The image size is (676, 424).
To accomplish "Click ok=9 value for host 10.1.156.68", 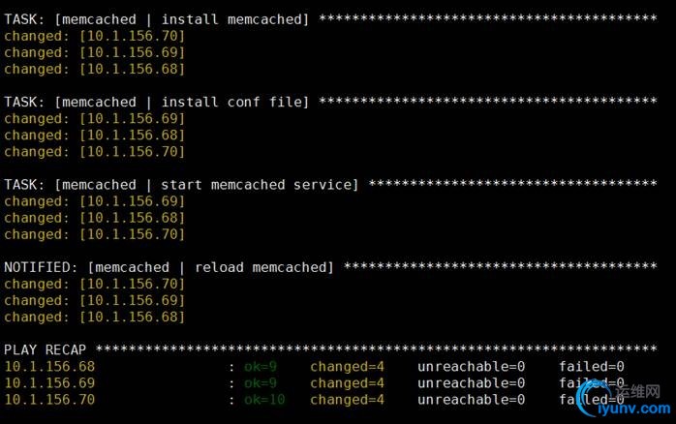I will (x=261, y=367).
